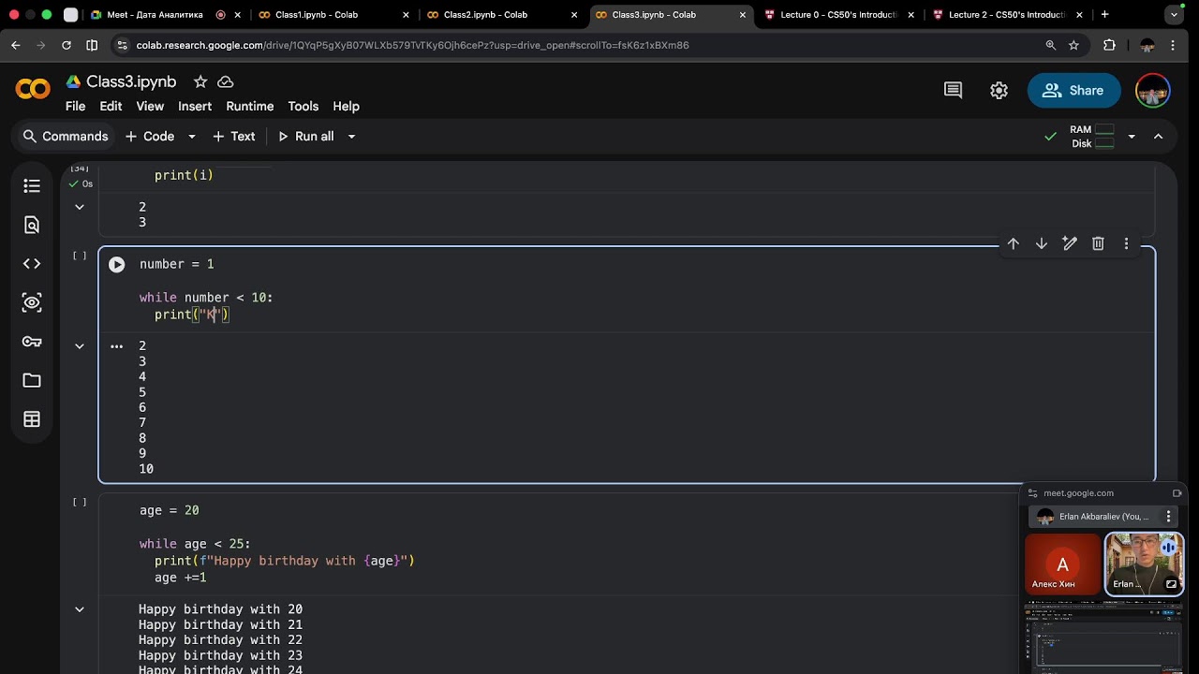Open the browser tab search dropdown

(x=1174, y=15)
